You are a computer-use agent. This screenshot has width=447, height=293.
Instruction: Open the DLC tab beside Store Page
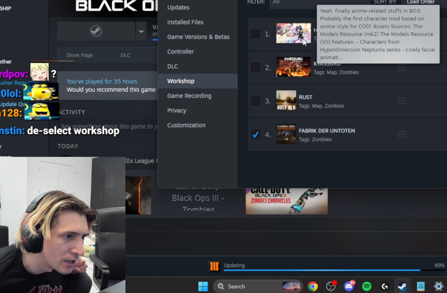[x=126, y=55]
